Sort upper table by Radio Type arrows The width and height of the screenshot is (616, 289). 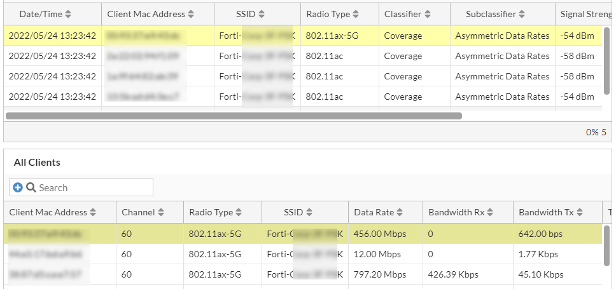coord(356,14)
